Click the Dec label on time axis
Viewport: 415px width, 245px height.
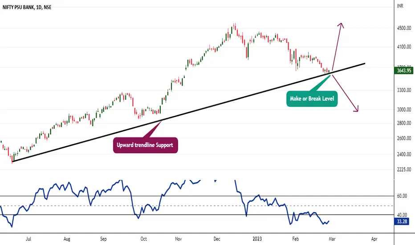[216, 239]
